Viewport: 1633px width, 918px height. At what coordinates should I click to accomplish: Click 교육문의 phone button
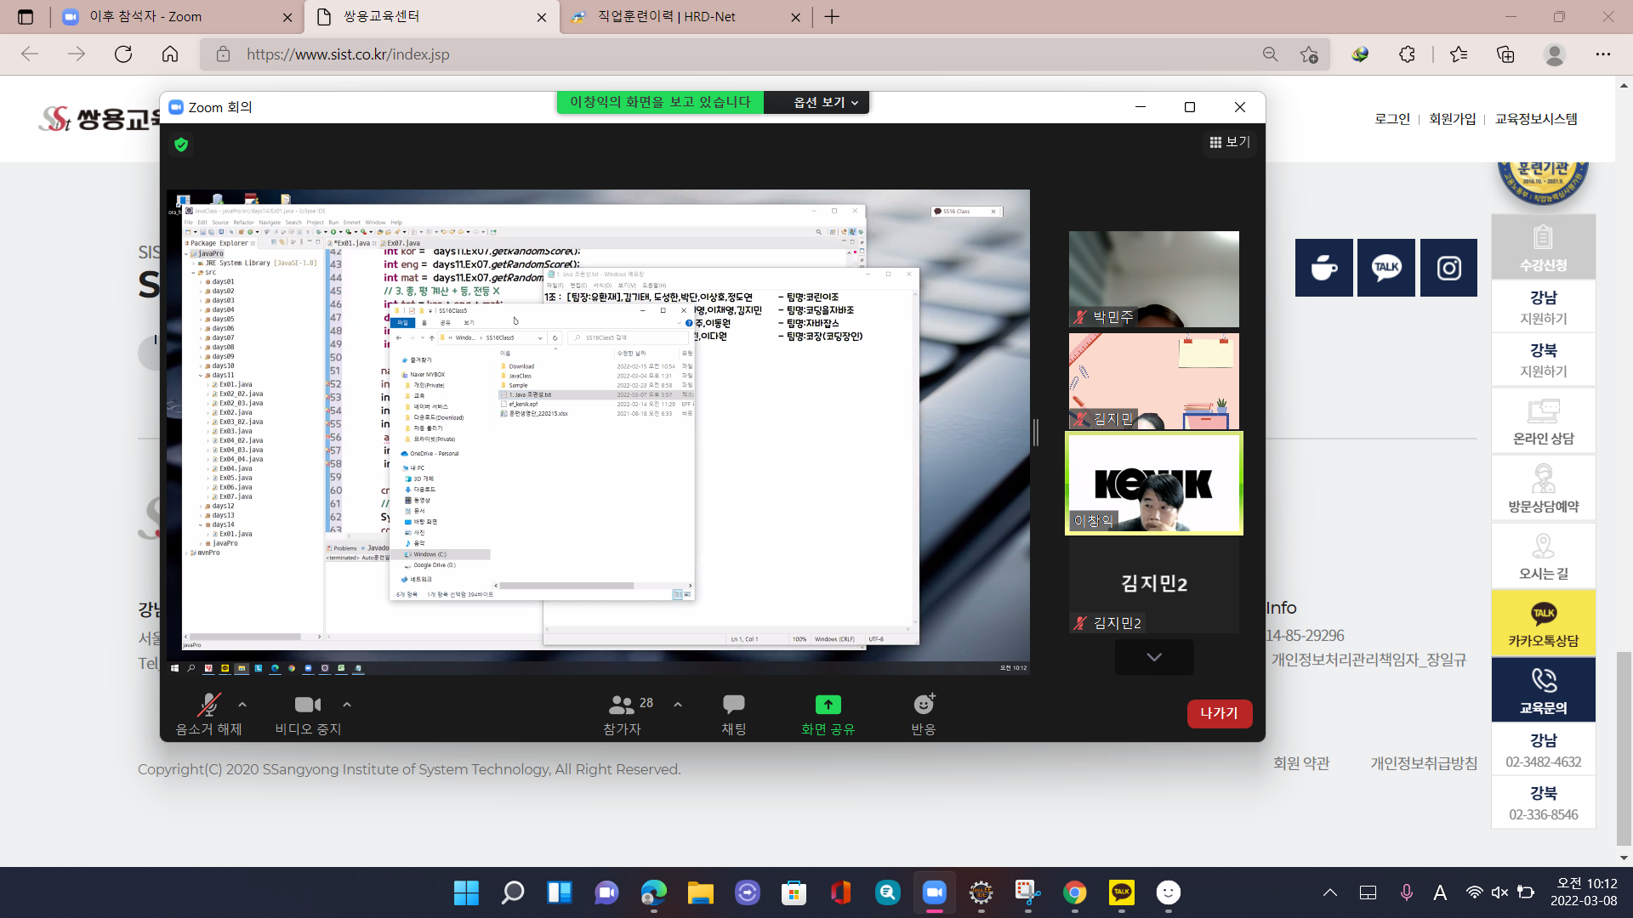click(1544, 690)
